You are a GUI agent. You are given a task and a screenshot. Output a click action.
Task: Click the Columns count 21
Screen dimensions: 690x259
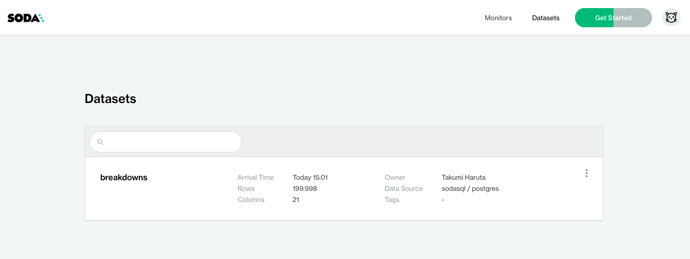(296, 200)
